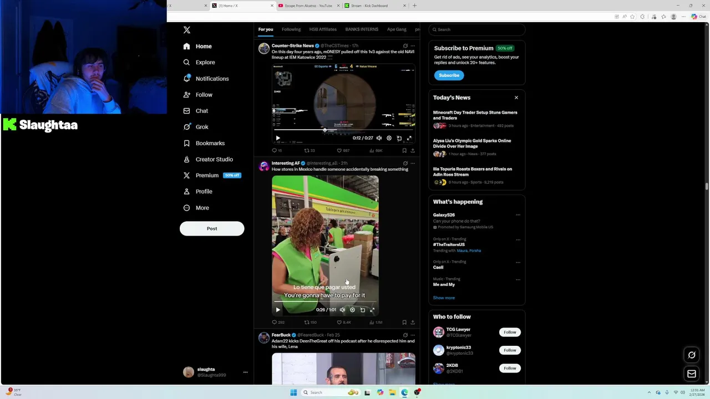Open Grok floating button at bottom right

click(x=692, y=355)
